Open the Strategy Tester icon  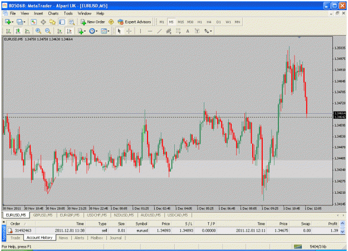pyautogui.click(x=71, y=22)
